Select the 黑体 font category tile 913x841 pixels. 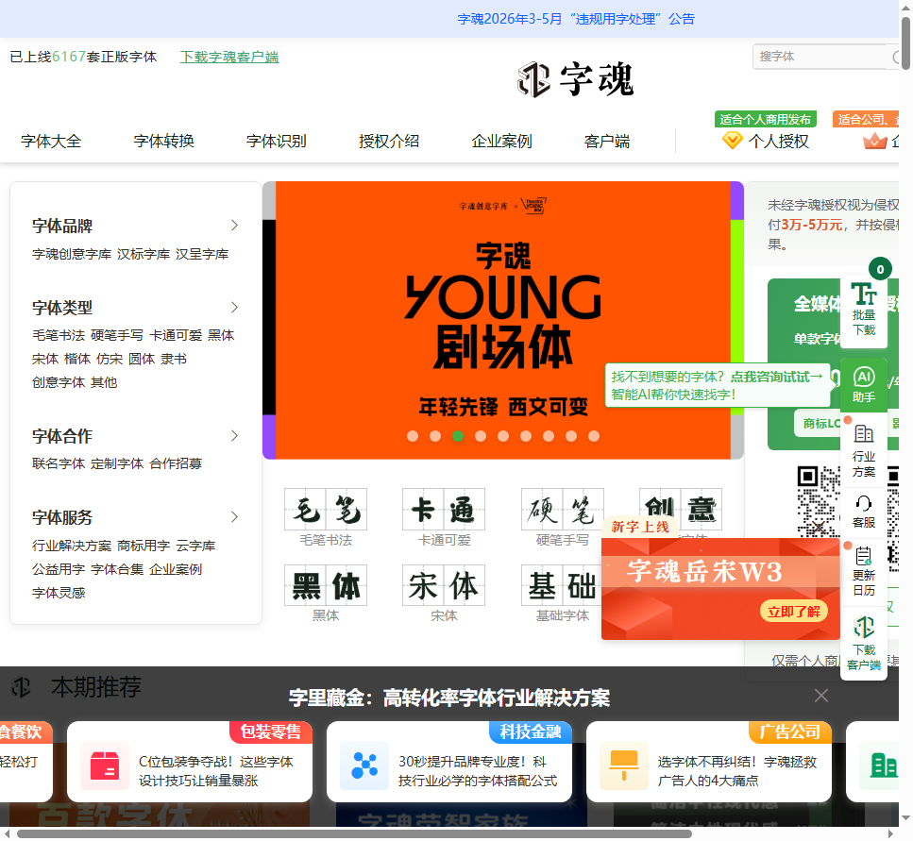pyautogui.click(x=326, y=593)
